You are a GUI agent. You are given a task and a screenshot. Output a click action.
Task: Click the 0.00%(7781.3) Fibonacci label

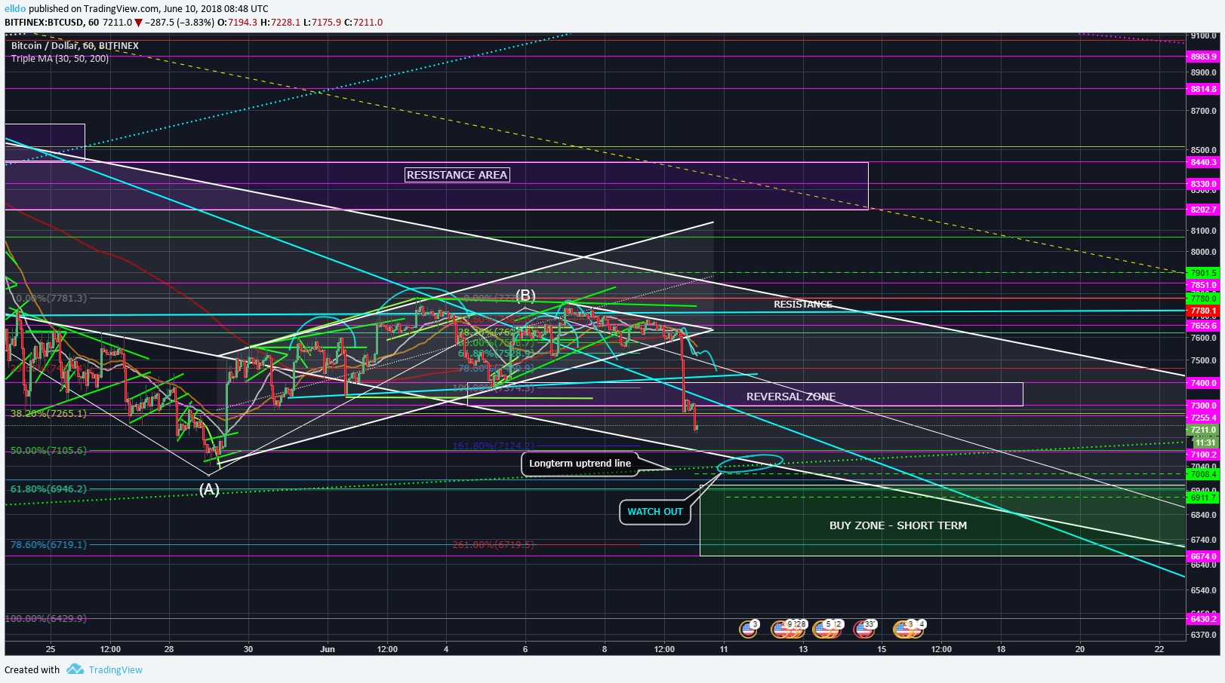pyautogui.click(x=51, y=298)
